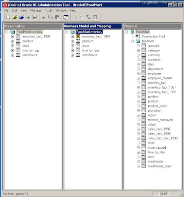Viewport: 184px width, 197px height.
Task: Click the complex join toolbar icon
Action: (x=88, y=17)
